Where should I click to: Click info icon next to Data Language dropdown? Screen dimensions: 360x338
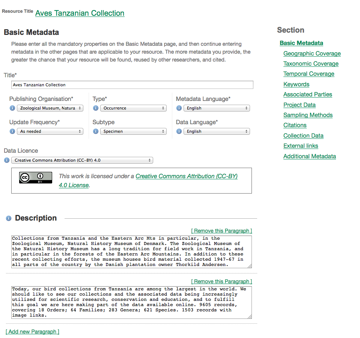179,131
